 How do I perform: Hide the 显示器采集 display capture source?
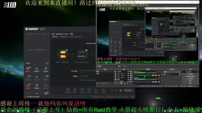[128, 81]
